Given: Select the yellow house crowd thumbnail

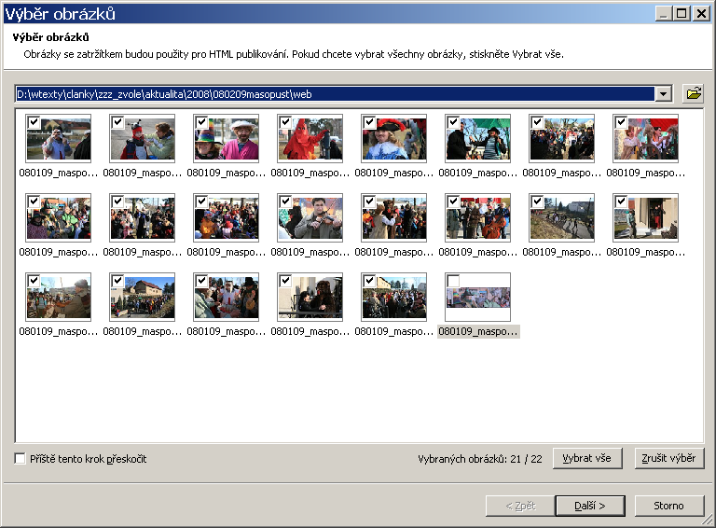Looking at the screenshot, I should pyautogui.click(x=143, y=299).
